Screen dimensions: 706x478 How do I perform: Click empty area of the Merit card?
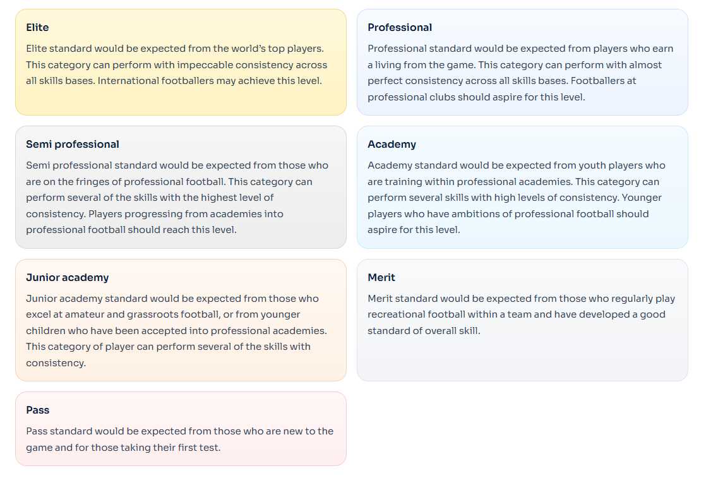point(522,359)
